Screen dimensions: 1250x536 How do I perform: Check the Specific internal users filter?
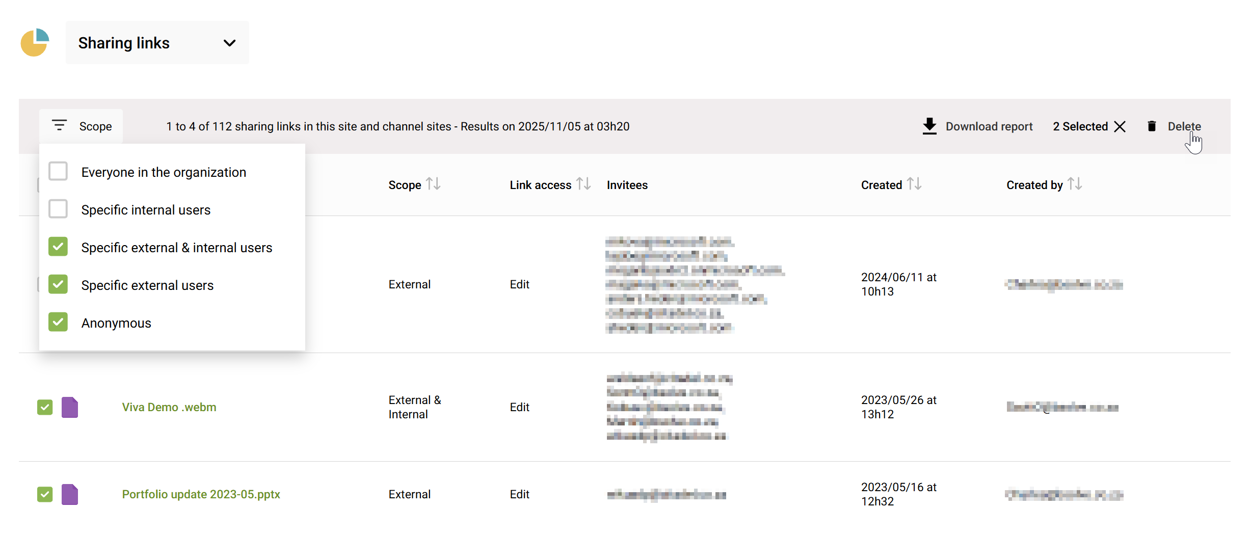58,208
